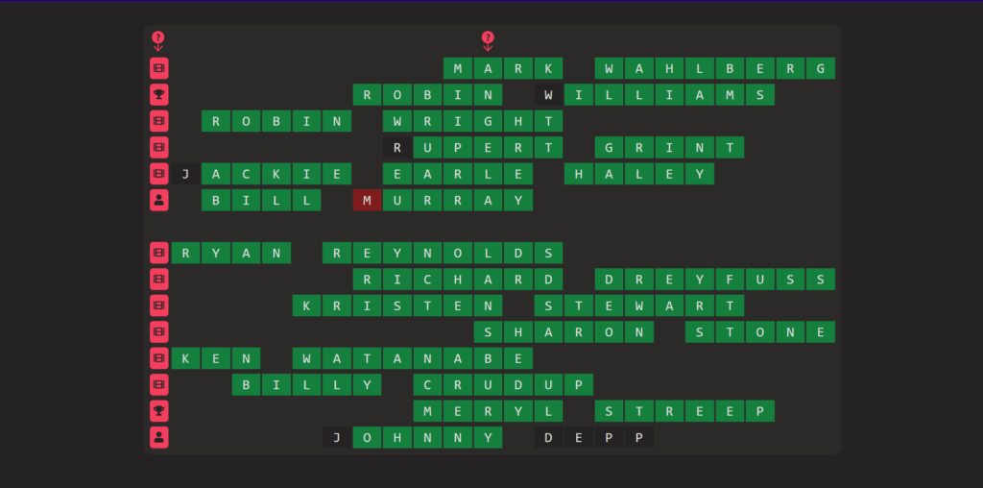Open the film clue for Ken Watanabe
This screenshot has height=488, width=983.
[x=158, y=358]
